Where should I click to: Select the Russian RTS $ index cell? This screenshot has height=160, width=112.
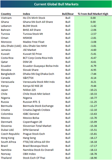(31, 102)
